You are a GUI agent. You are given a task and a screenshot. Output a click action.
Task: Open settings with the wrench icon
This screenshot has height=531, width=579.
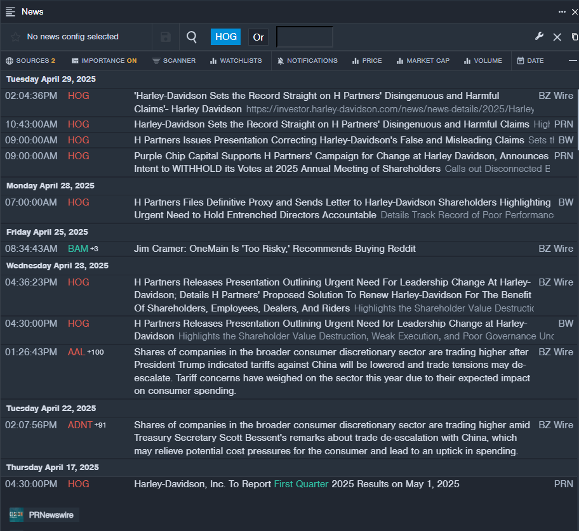pyautogui.click(x=539, y=36)
